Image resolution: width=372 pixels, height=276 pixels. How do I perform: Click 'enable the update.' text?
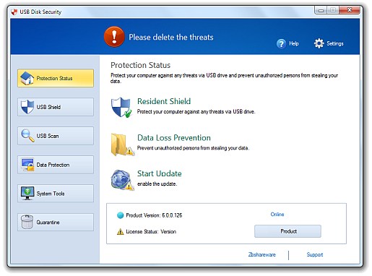pos(157,184)
